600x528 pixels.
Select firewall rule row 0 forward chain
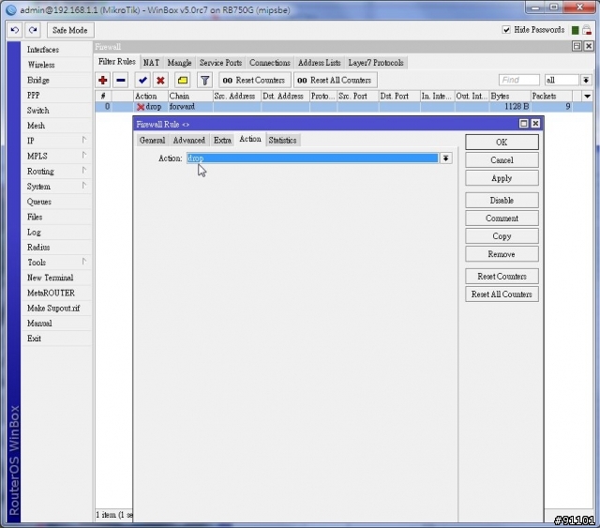(344, 107)
